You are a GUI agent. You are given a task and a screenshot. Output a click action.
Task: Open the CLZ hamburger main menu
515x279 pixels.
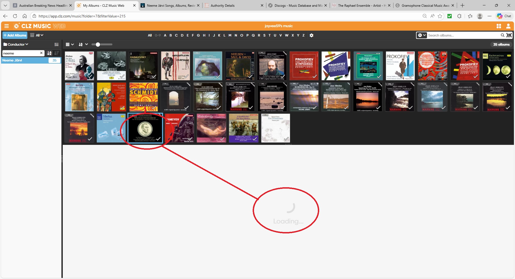[7, 26]
